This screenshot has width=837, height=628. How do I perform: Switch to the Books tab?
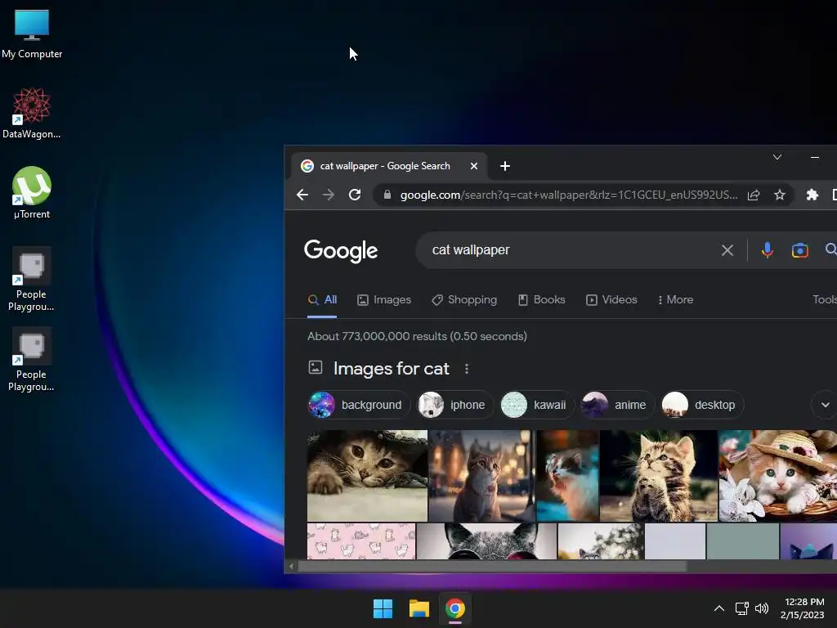pos(542,299)
